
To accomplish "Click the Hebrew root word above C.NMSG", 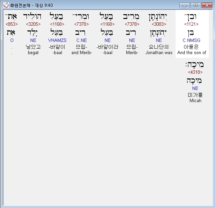I will [x=191, y=33].
